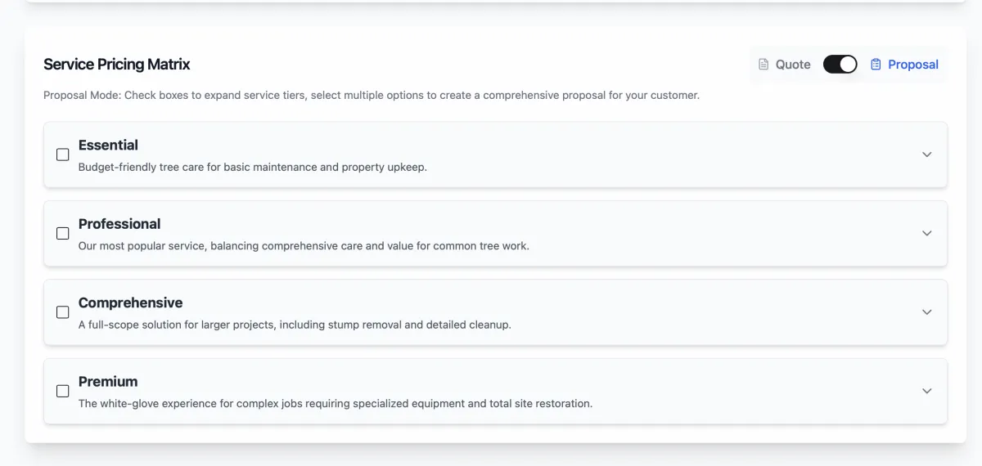Click the Essential tier title

108,146
